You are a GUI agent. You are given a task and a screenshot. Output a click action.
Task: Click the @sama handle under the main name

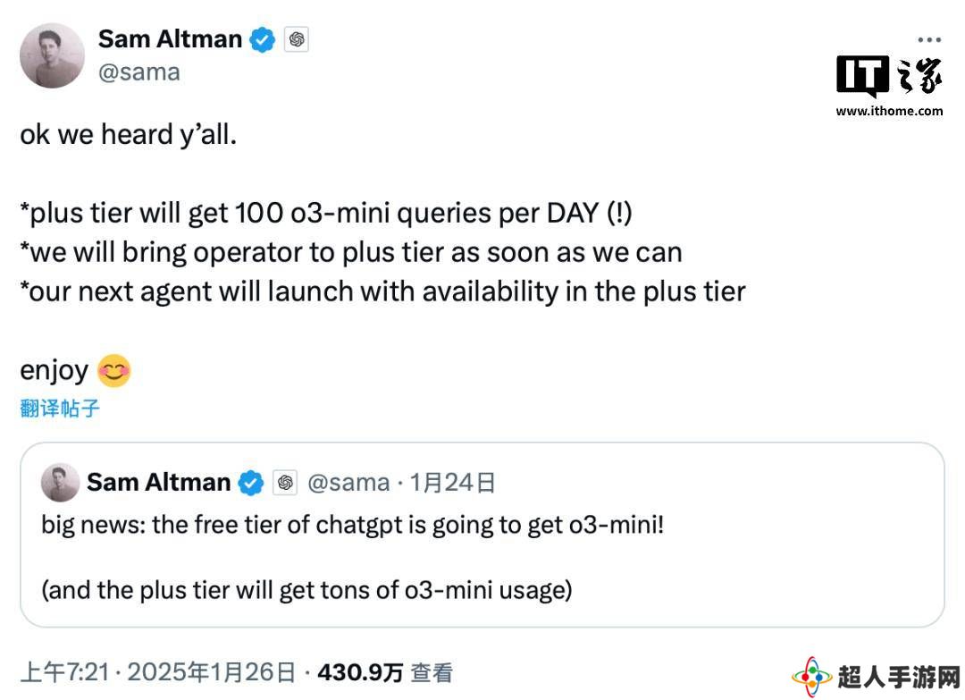pyautogui.click(x=138, y=72)
